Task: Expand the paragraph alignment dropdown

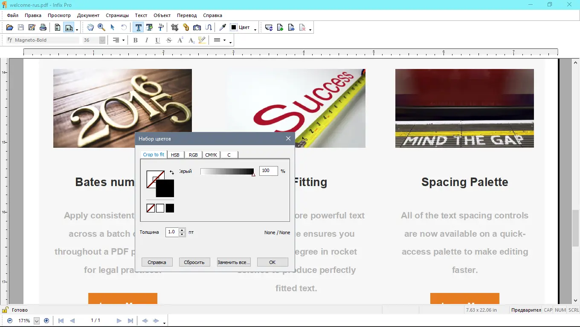Action: pos(122,40)
